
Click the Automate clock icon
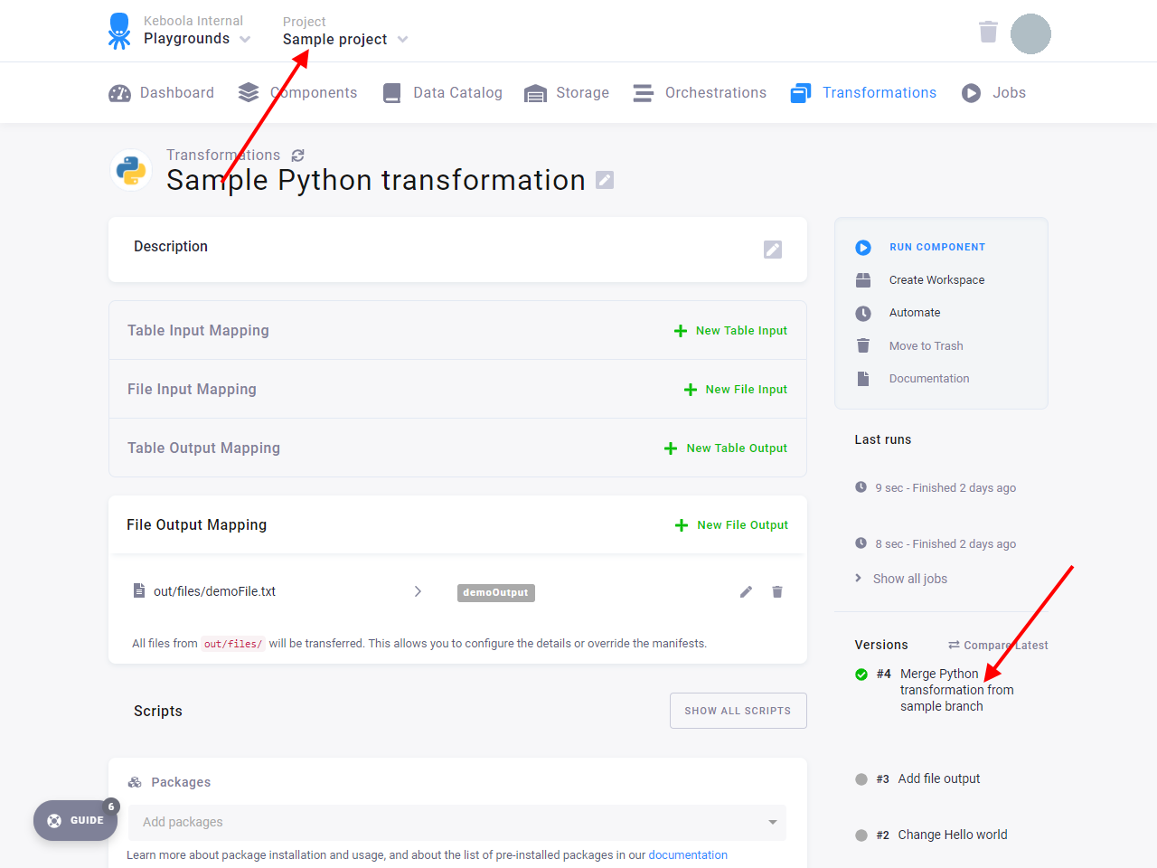pyautogui.click(x=863, y=313)
